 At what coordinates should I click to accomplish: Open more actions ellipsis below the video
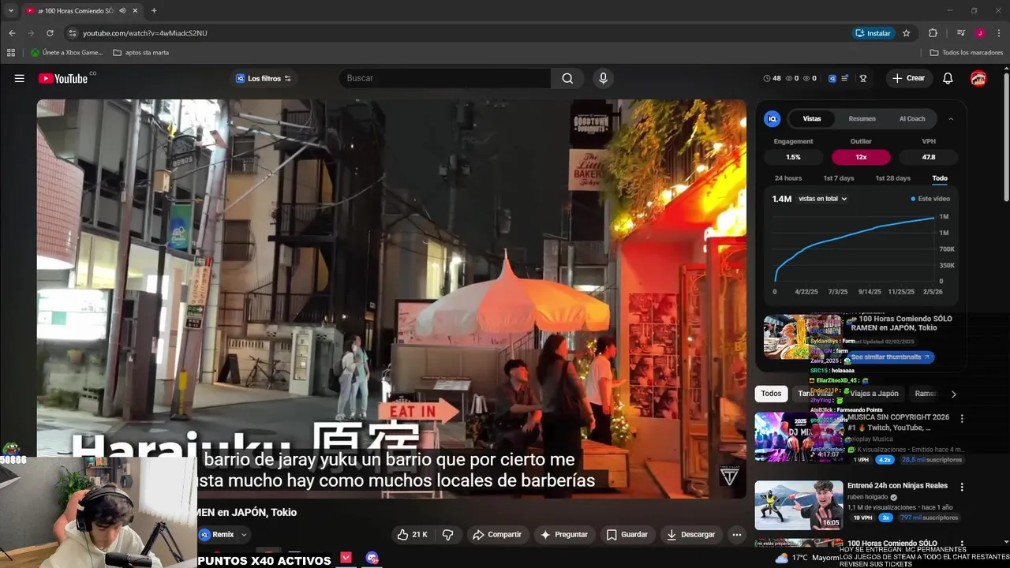(736, 534)
